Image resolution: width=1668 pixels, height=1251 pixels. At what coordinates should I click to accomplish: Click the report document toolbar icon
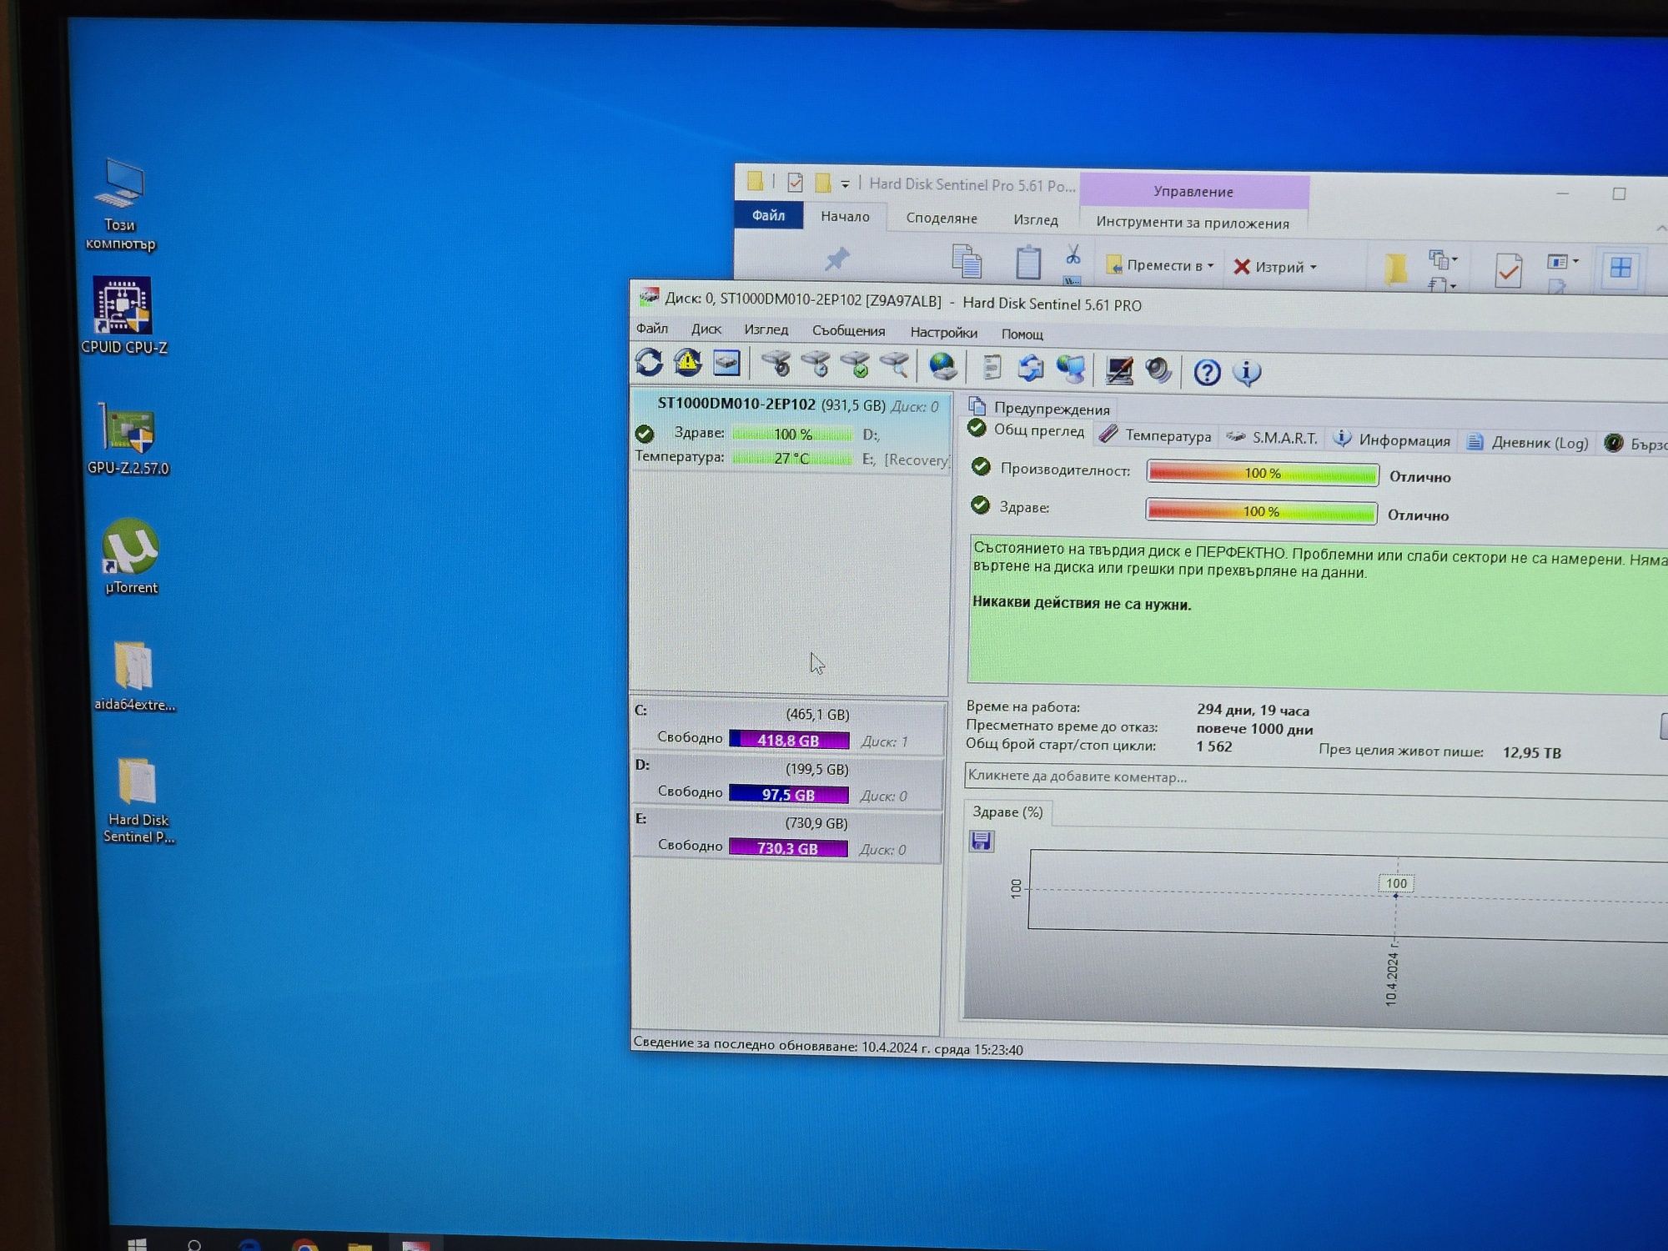pos(992,368)
